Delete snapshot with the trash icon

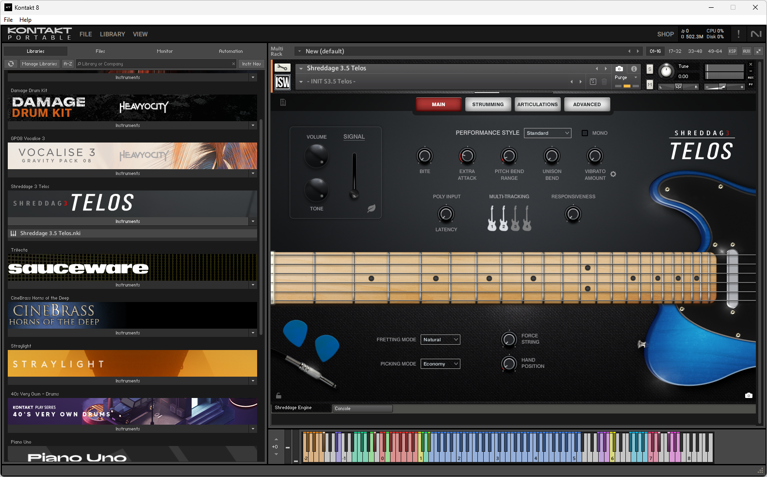tap(604, 81)
